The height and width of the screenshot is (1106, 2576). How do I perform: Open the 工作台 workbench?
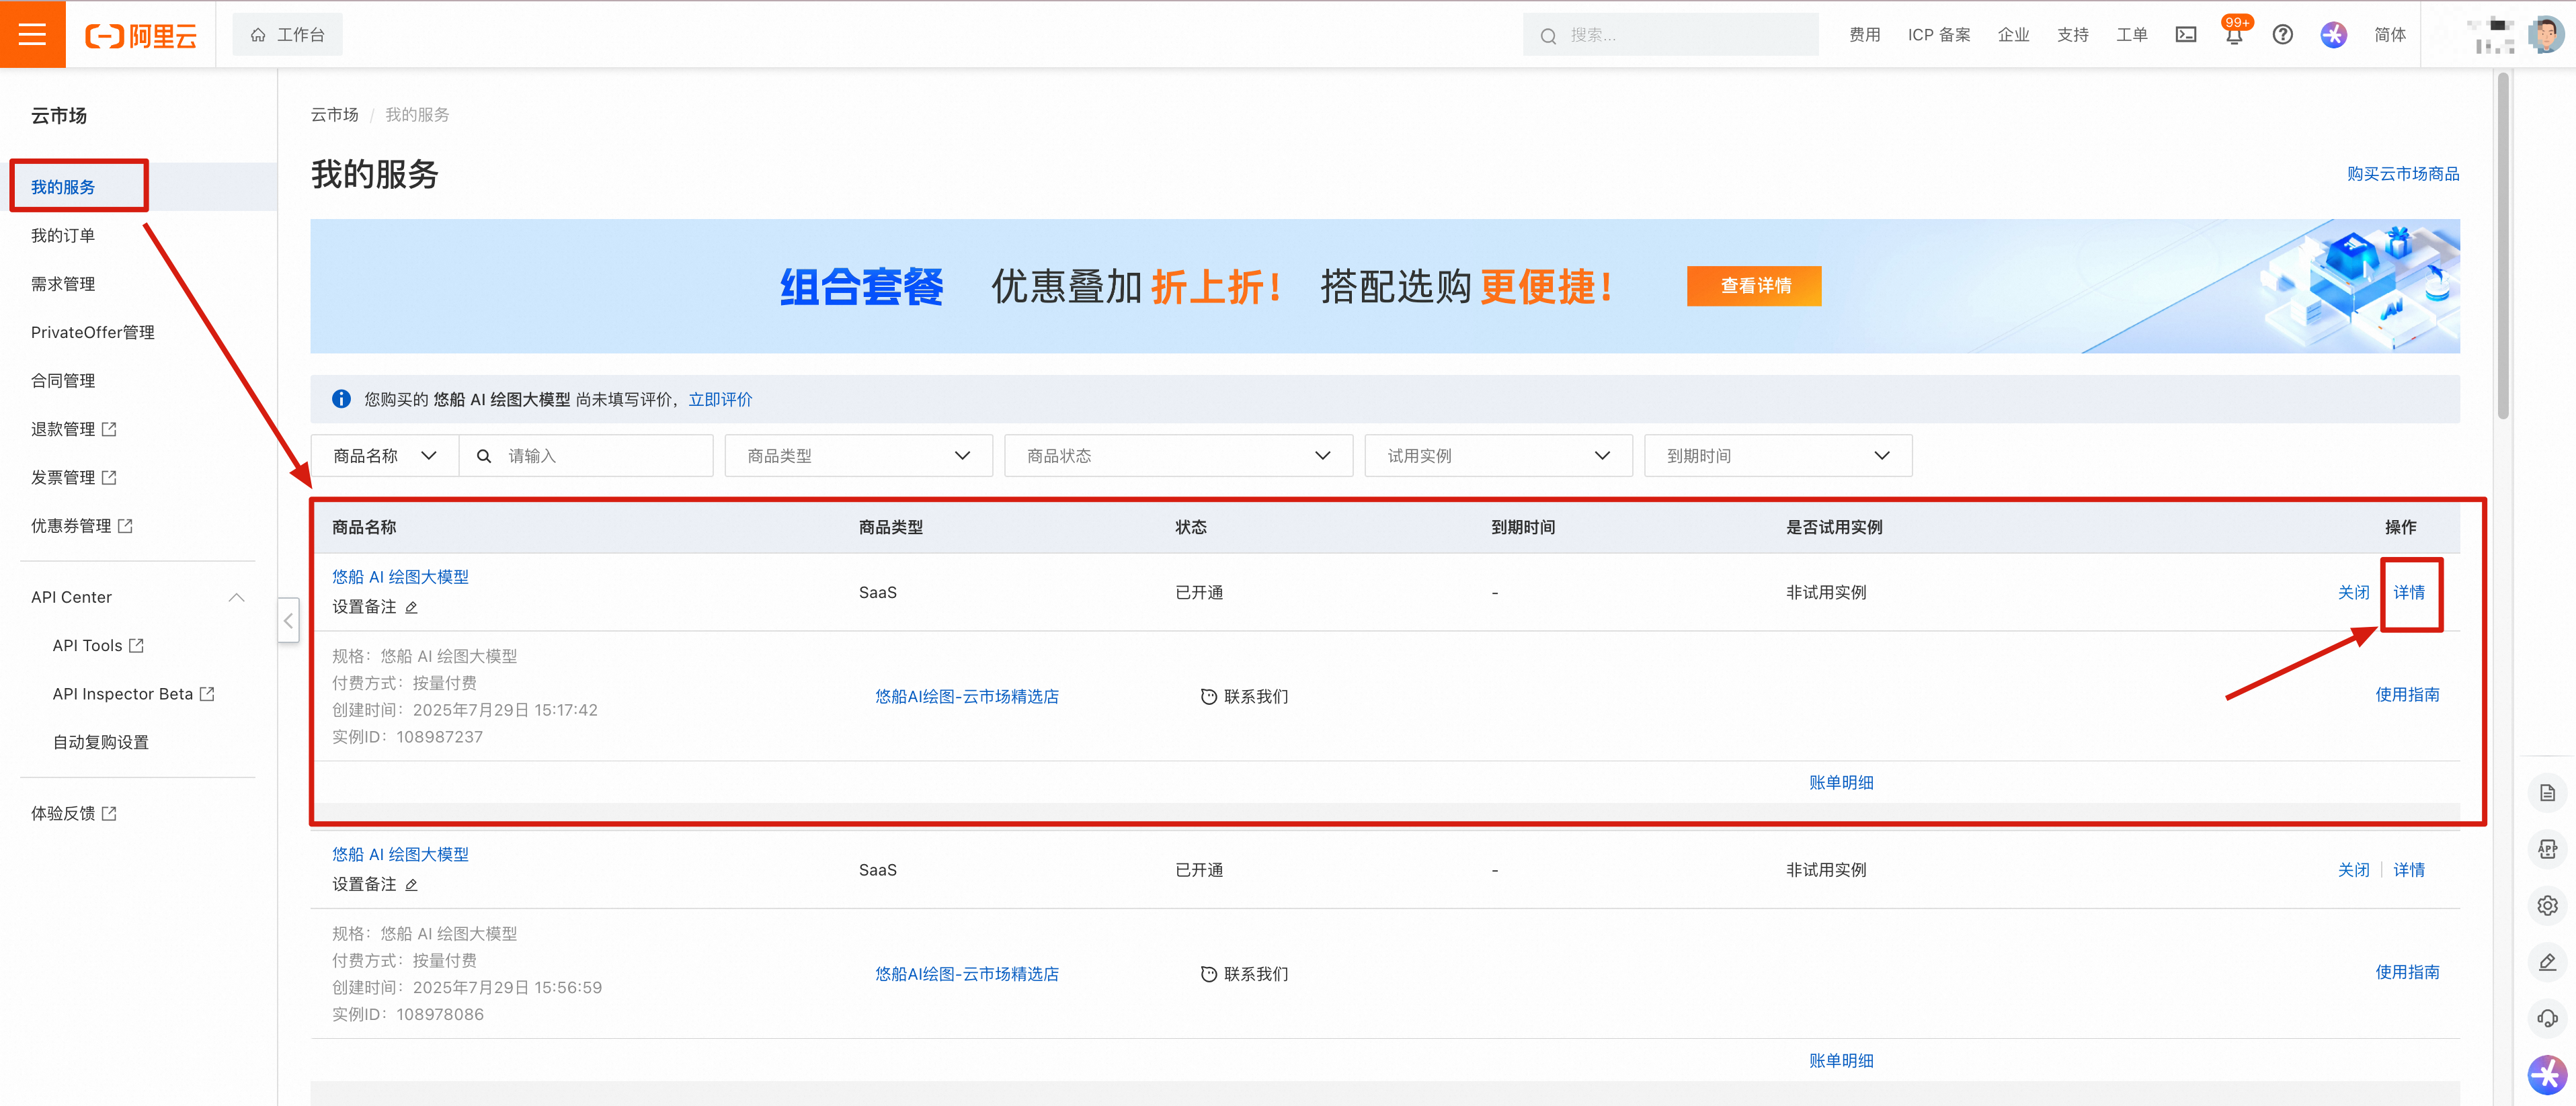point(288,35)
